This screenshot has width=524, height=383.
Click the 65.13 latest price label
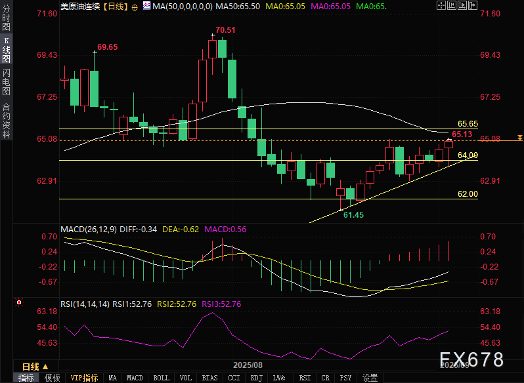point(462,134)
